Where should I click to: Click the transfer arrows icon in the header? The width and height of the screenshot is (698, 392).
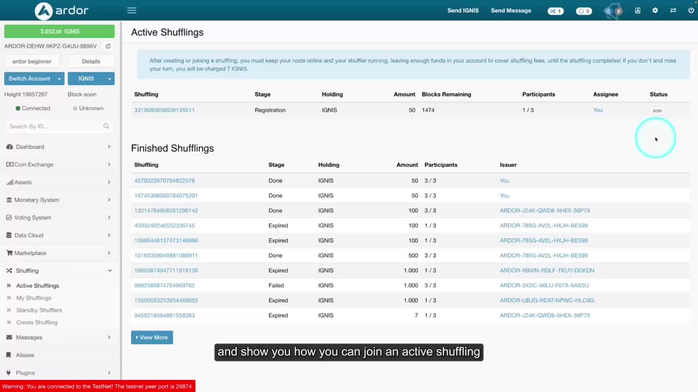pos(673,10)
